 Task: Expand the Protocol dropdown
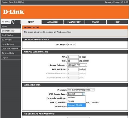81,90
